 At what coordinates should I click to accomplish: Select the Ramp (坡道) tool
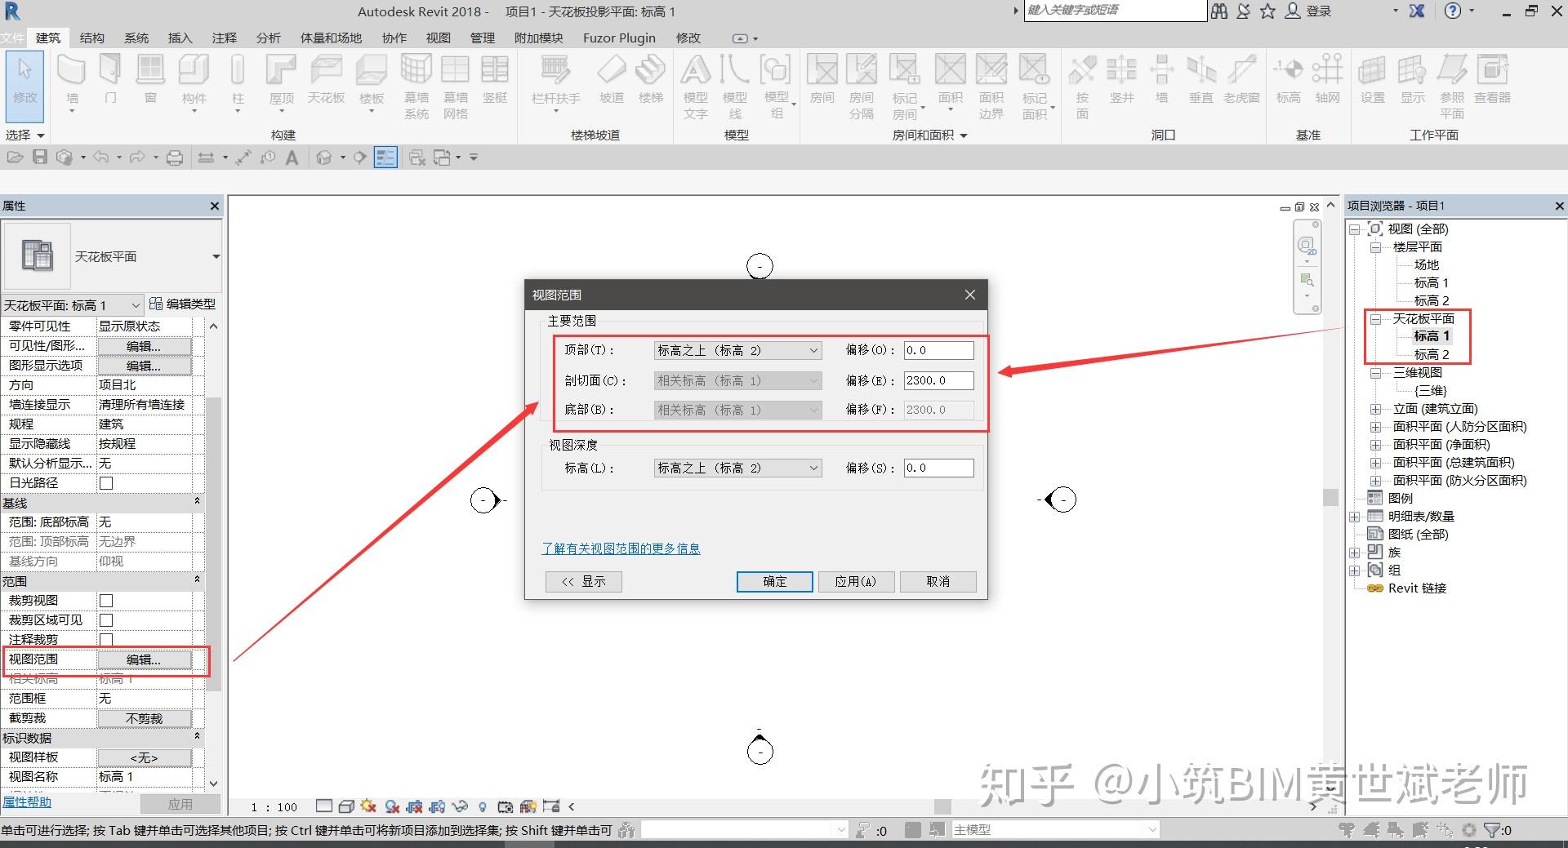611,80
